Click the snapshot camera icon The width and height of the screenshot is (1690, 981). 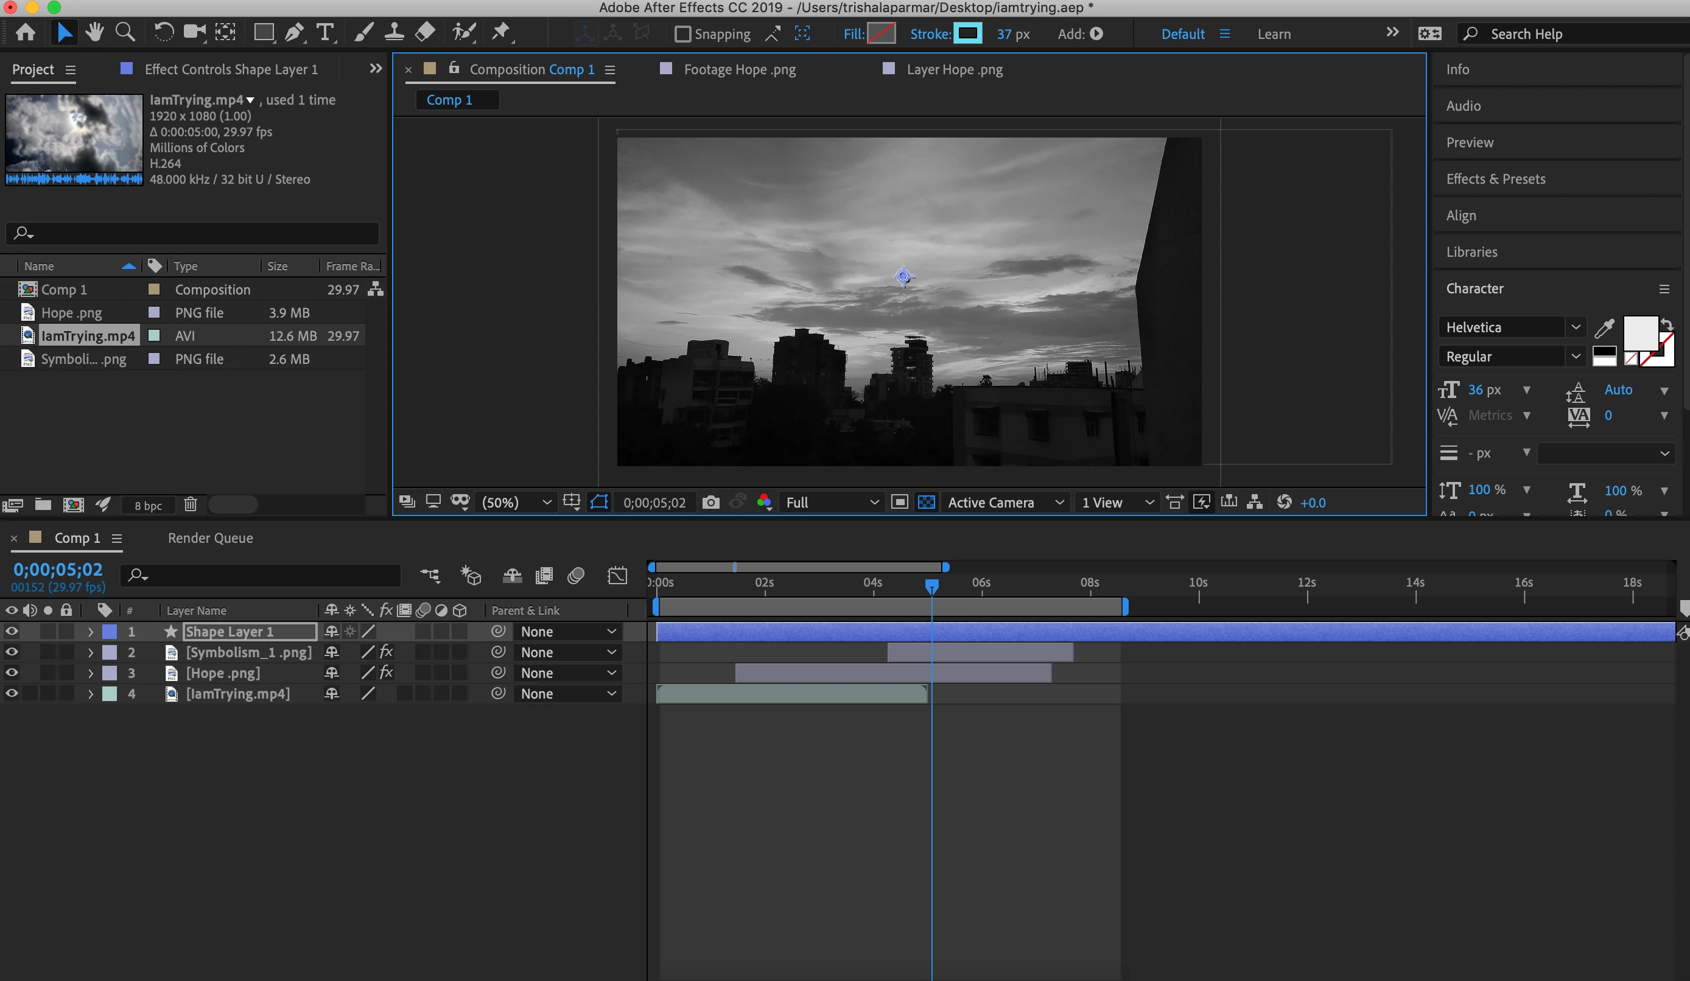[x=710, y=502]
